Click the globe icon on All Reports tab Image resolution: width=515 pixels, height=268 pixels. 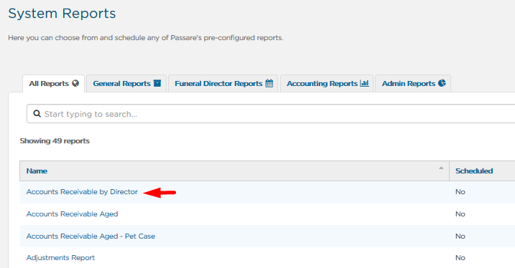click(75, 83)
